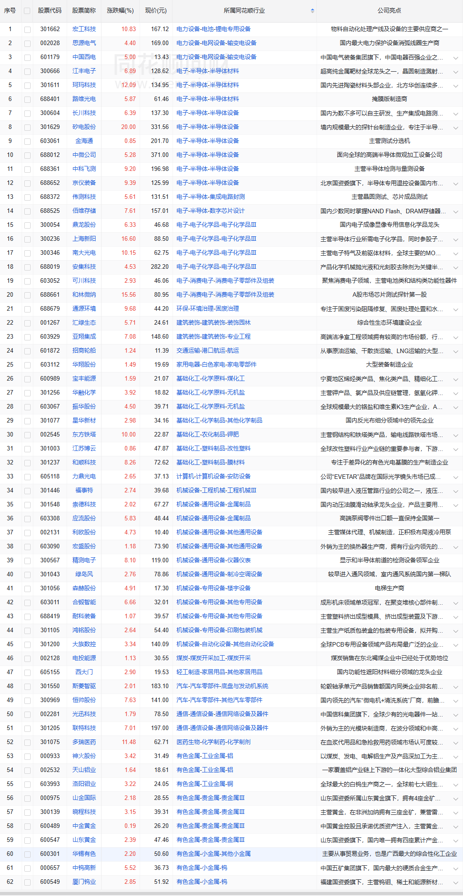Select the checkbox for 中微公司 row

tap(27, 155)
